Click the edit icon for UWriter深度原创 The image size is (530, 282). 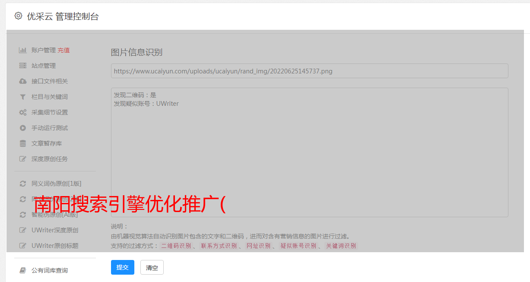tap(23, 230)
